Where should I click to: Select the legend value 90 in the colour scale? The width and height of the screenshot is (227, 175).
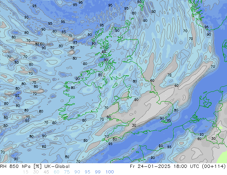77,172
